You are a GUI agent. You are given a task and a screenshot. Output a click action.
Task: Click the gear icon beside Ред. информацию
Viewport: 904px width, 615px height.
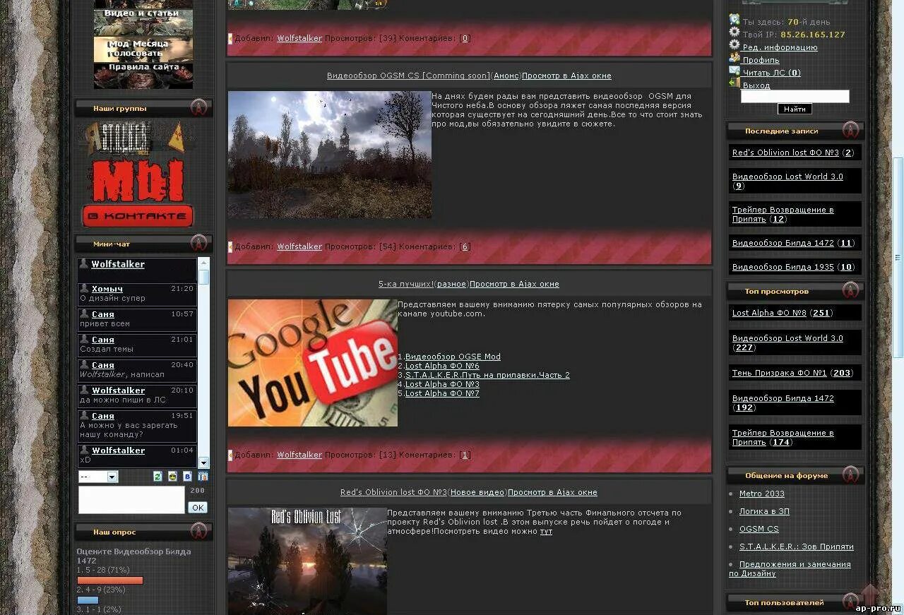point(734,46)
